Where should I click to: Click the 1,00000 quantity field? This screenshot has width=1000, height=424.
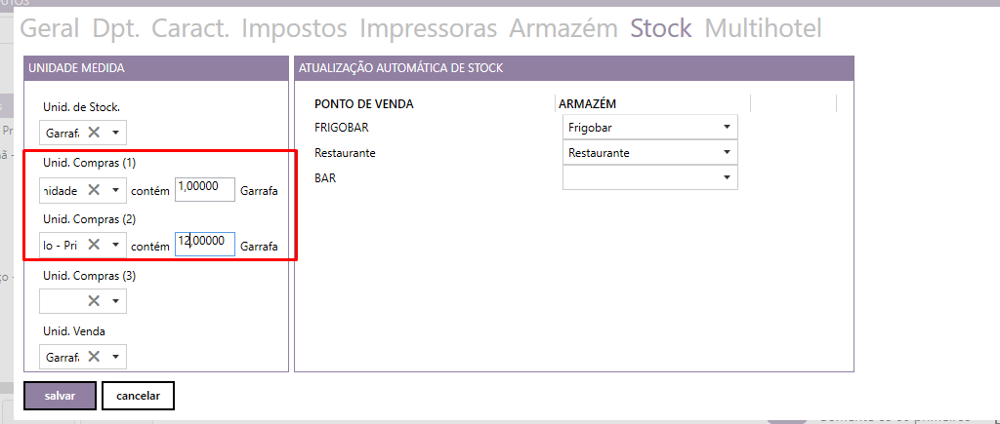pyautogui.click(x=205, y=189)
